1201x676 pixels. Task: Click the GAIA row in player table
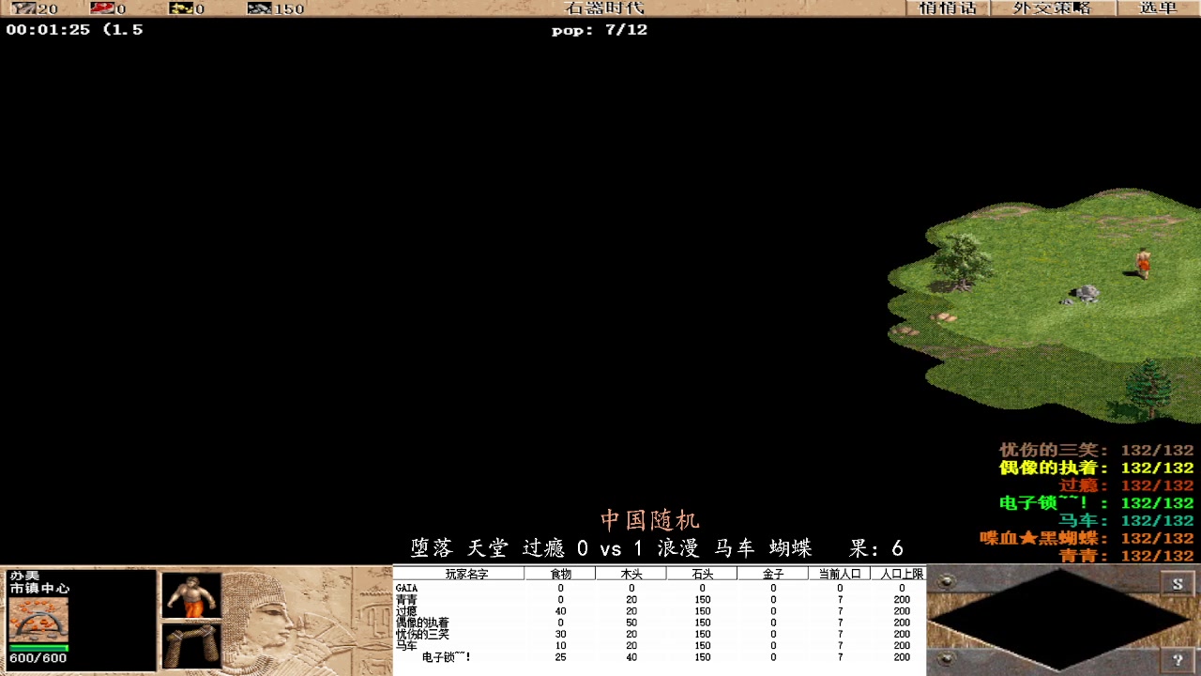point(659,589)
